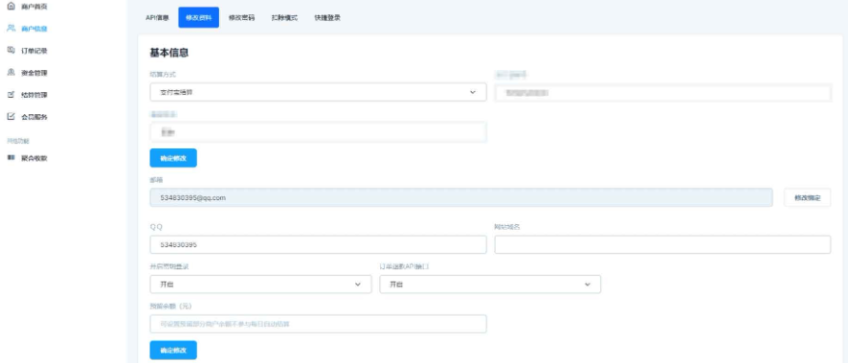Click the empty 网站域名 input field

(x=662, y=244)
